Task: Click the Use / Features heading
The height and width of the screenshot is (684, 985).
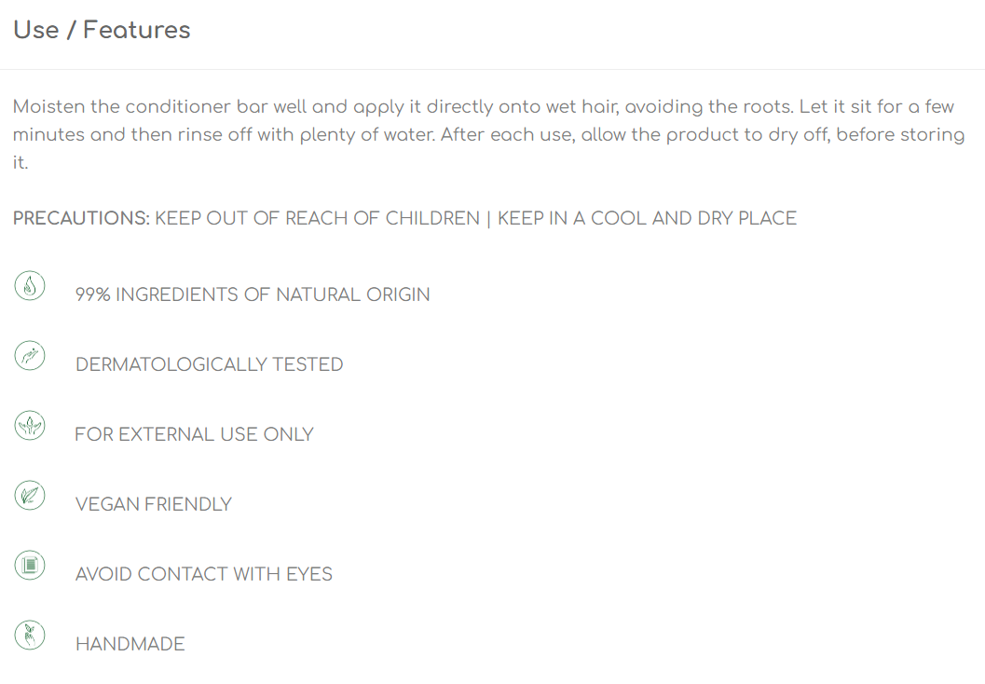Action: click(102, 30)
